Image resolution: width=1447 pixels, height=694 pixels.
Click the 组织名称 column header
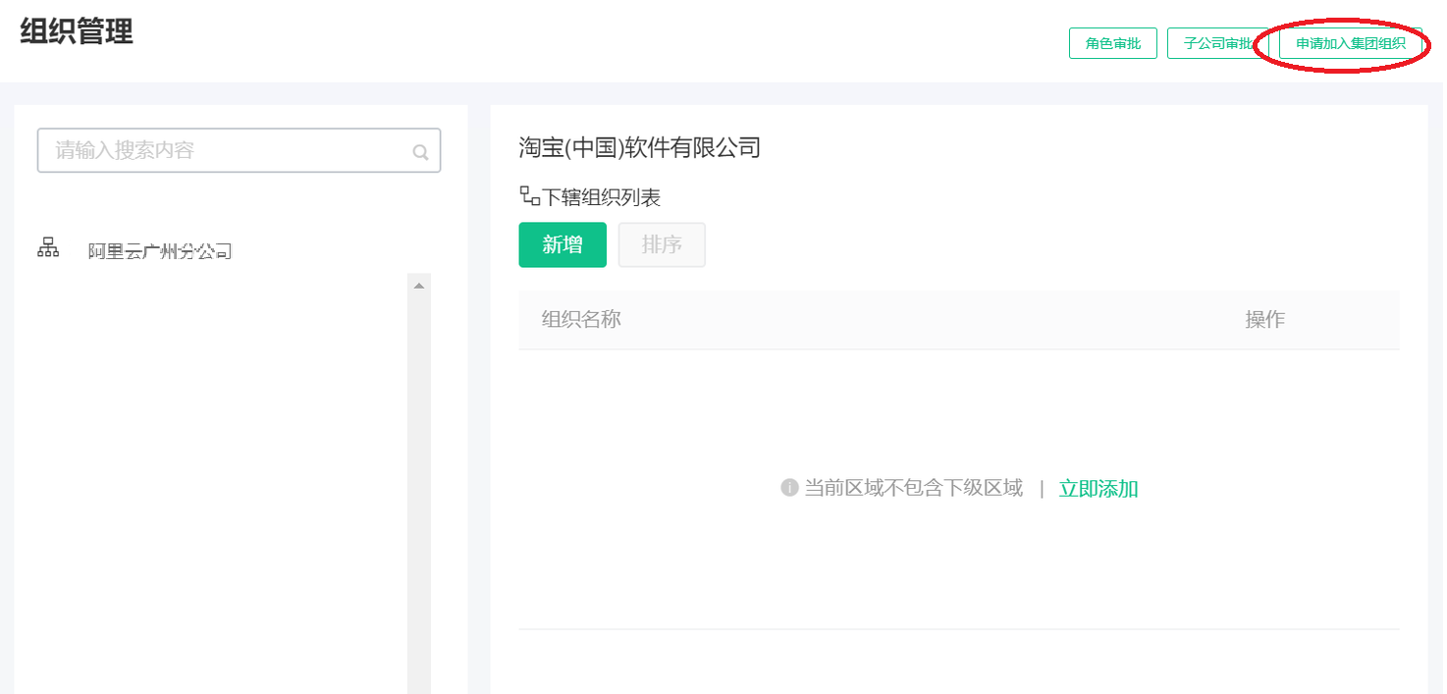tap(581, 319)
